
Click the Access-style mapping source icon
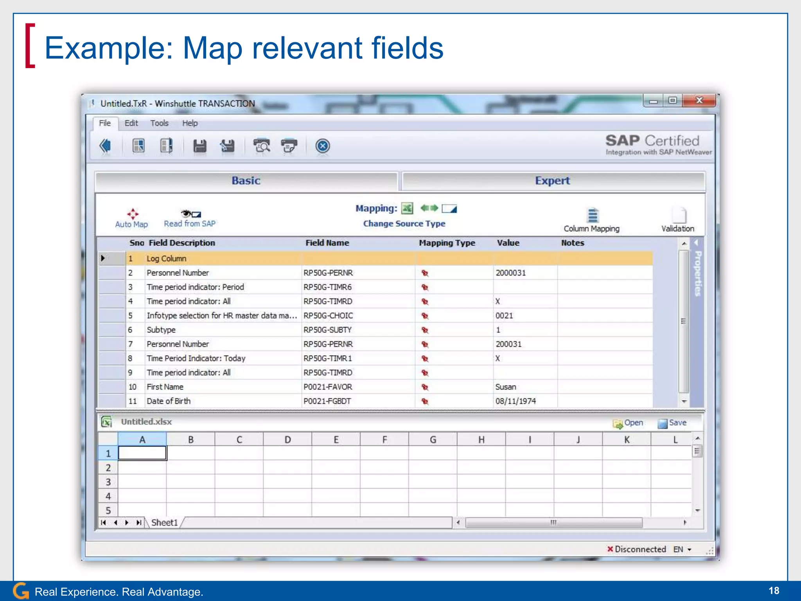[x=449, y=209]
